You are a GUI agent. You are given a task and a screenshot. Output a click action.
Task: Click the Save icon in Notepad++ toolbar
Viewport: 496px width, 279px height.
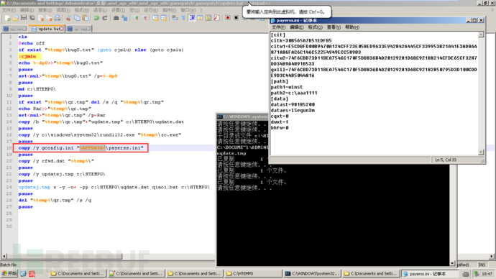tap(24, 18)
